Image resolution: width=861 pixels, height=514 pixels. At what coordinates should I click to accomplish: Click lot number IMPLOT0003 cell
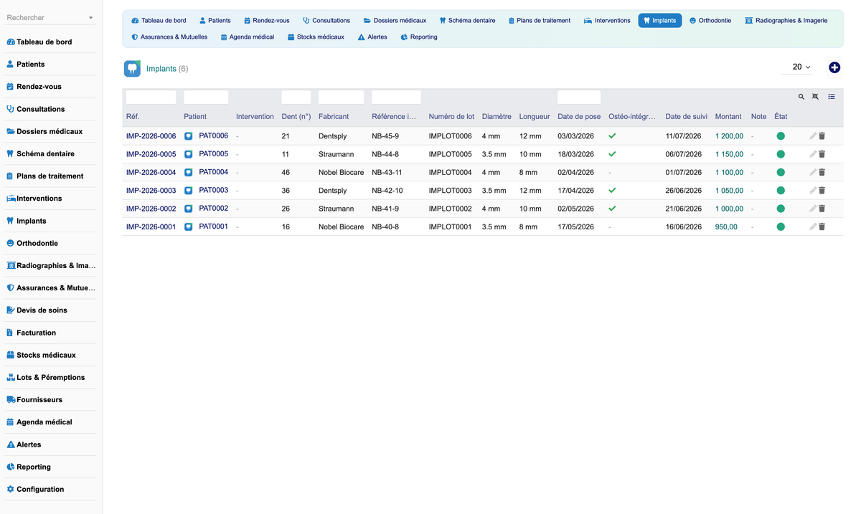tap(451, 191)
